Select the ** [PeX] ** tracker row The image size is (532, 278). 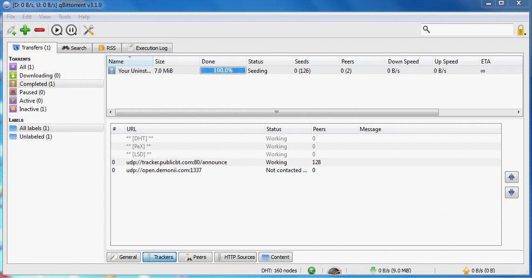pos(306,146)
